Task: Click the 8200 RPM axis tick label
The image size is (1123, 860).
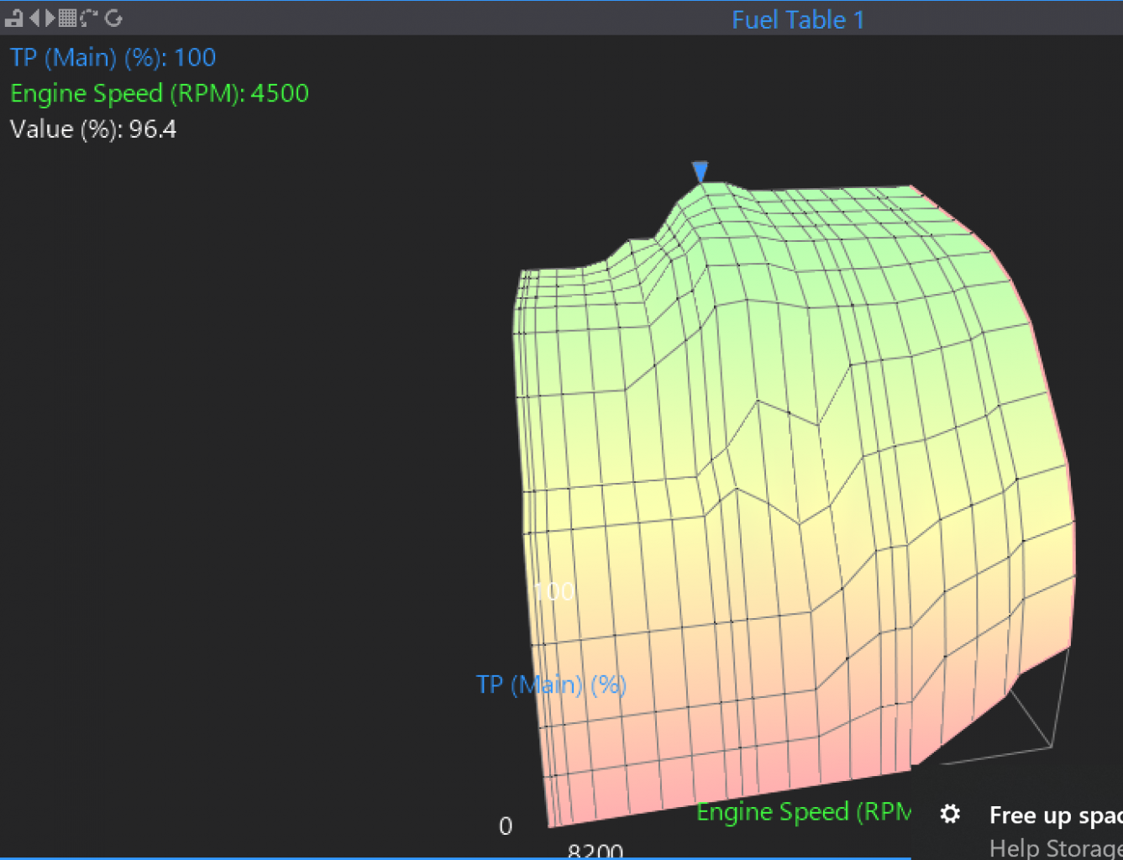Action: pos(595,851)
